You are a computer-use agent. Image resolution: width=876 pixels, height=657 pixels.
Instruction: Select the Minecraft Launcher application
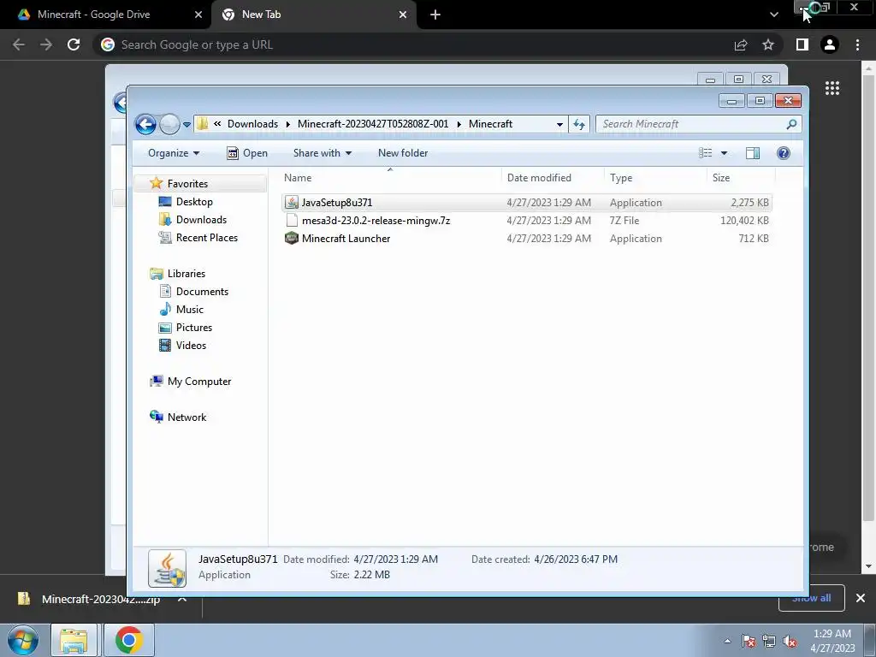[x=526, y=239]
